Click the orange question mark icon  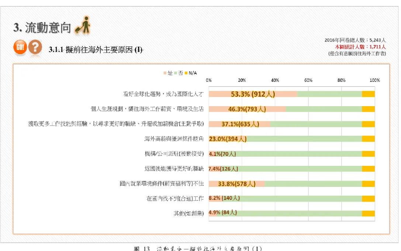coord(35,47)
